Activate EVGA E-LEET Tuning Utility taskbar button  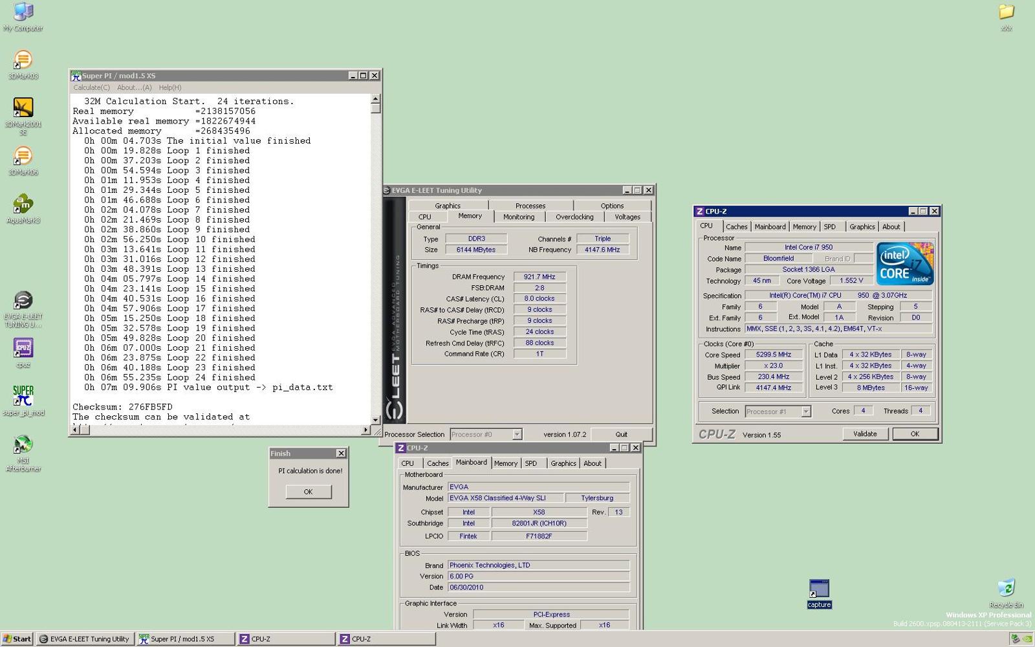click(x=85, y=639)
